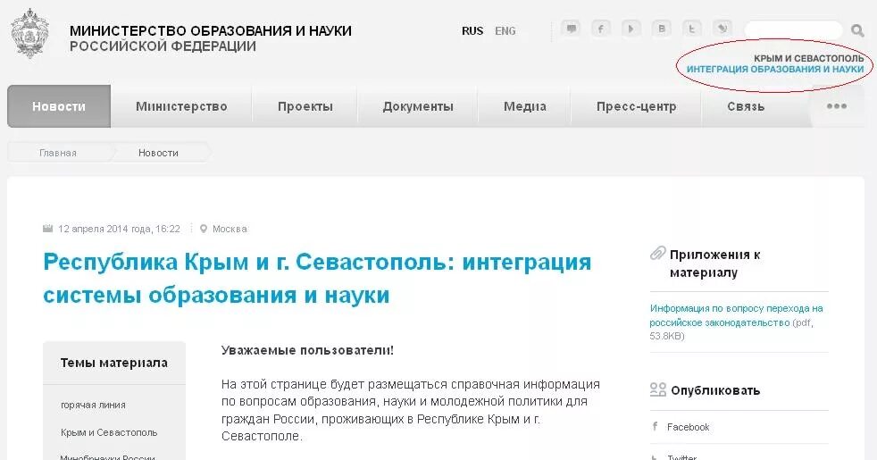Image resolution: width=877 pixels, height=460 pixels.
Task: Click the 'Опубликовать' heading text
Action: click(x=715, y=390)
